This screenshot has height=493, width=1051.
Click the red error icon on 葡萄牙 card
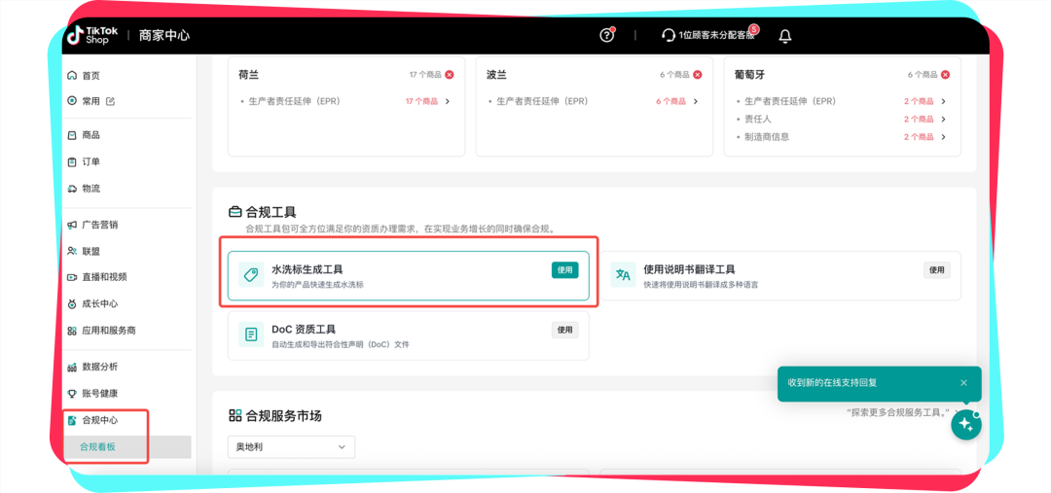[945, 74]
